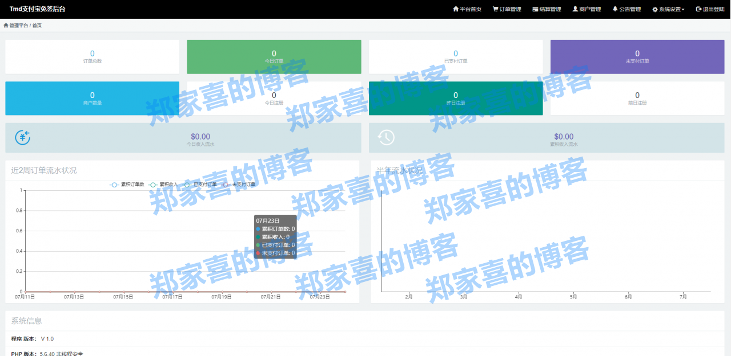Click the home icon beside 平台首页
Viewport: 731px width, 356px height.
[x=456, y=9]
